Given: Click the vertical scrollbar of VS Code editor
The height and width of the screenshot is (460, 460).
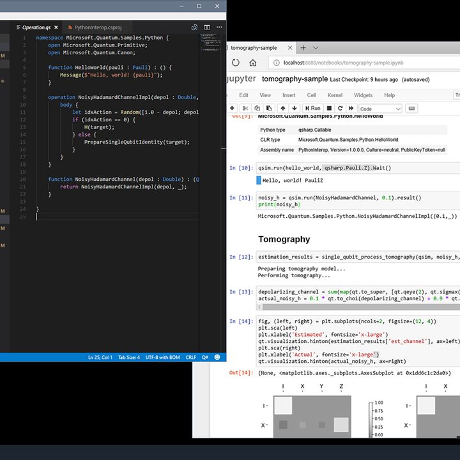Looking at the screenshot, I should (x=224, y=192).
